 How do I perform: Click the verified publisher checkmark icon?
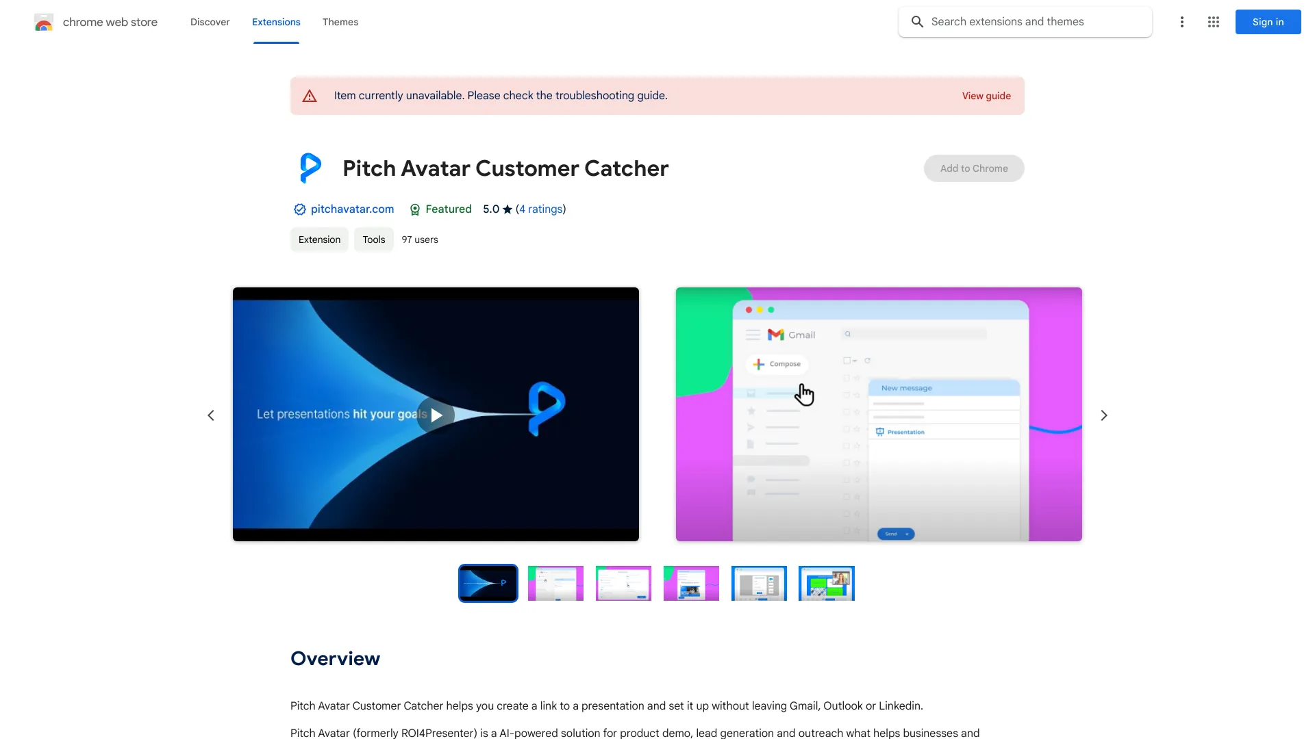pyautogui.click(x=300, y=209)
